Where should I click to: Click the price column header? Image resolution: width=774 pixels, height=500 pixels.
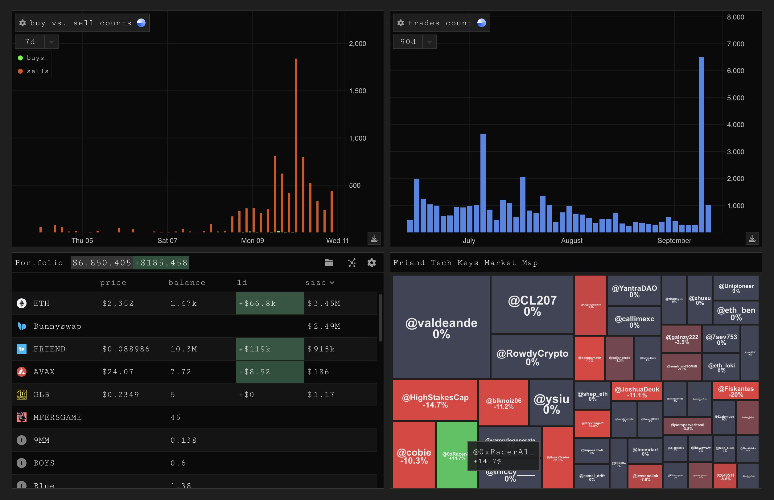coord(113,282)
